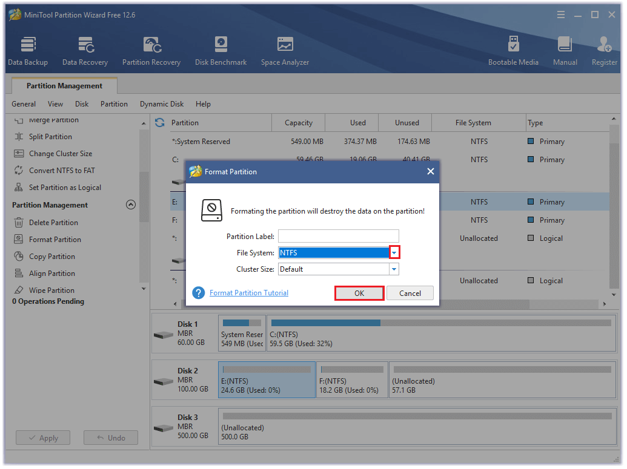Click the Register icon
The width and height of the screenshot is (627, 469).
click(x=604, y=50)
